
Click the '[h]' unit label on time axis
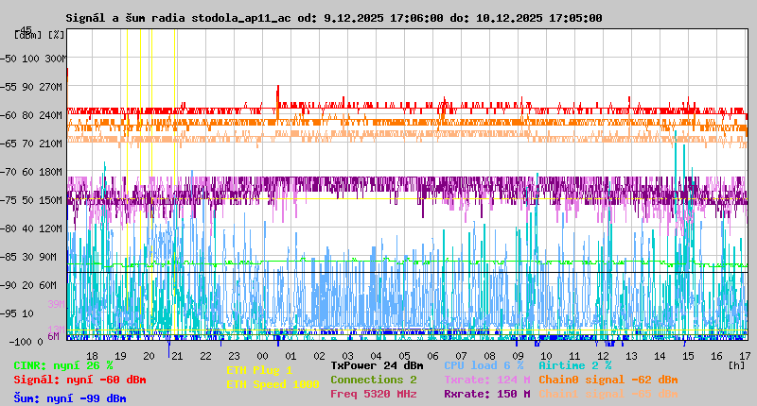[x=737, y=364]
